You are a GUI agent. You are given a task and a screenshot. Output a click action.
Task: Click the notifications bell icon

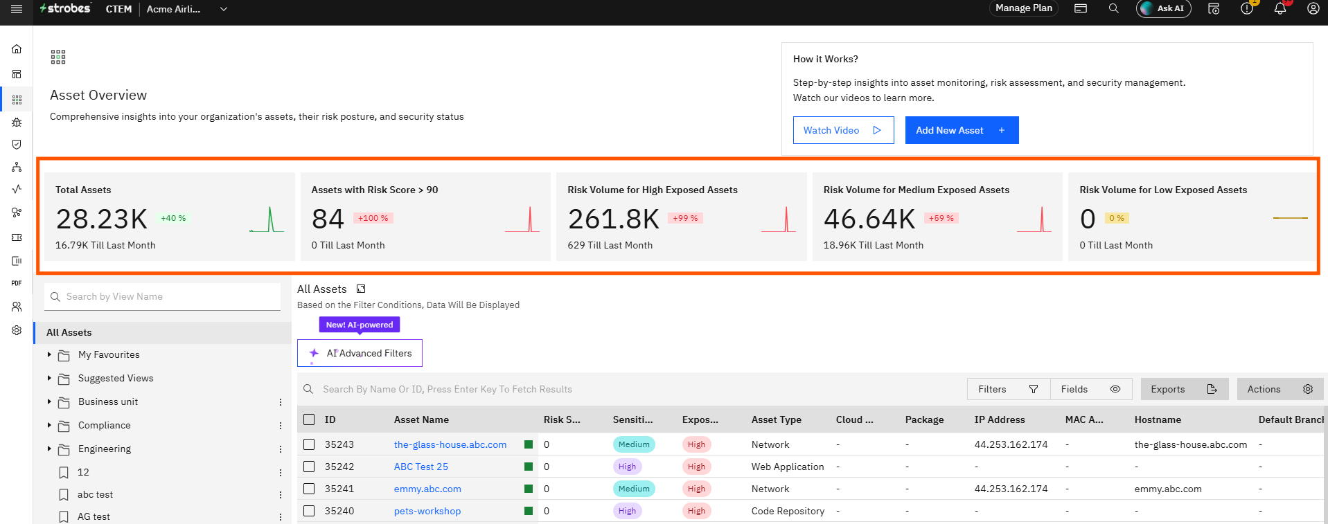coord(1280,8)
